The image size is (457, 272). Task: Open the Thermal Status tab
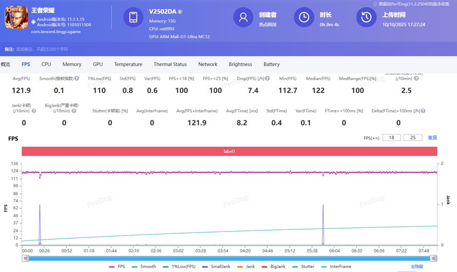pyautogui.click(x=170, y=64)
